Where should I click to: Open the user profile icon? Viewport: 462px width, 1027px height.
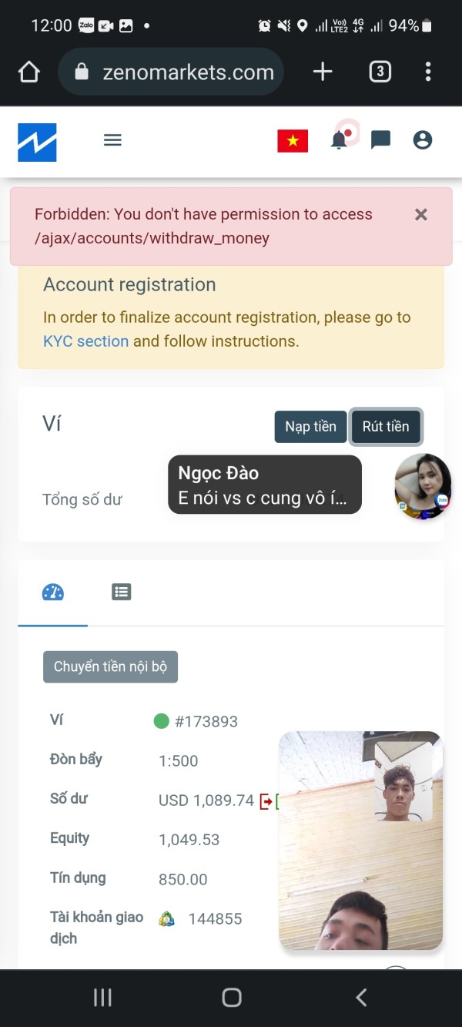tap(423, 140)
